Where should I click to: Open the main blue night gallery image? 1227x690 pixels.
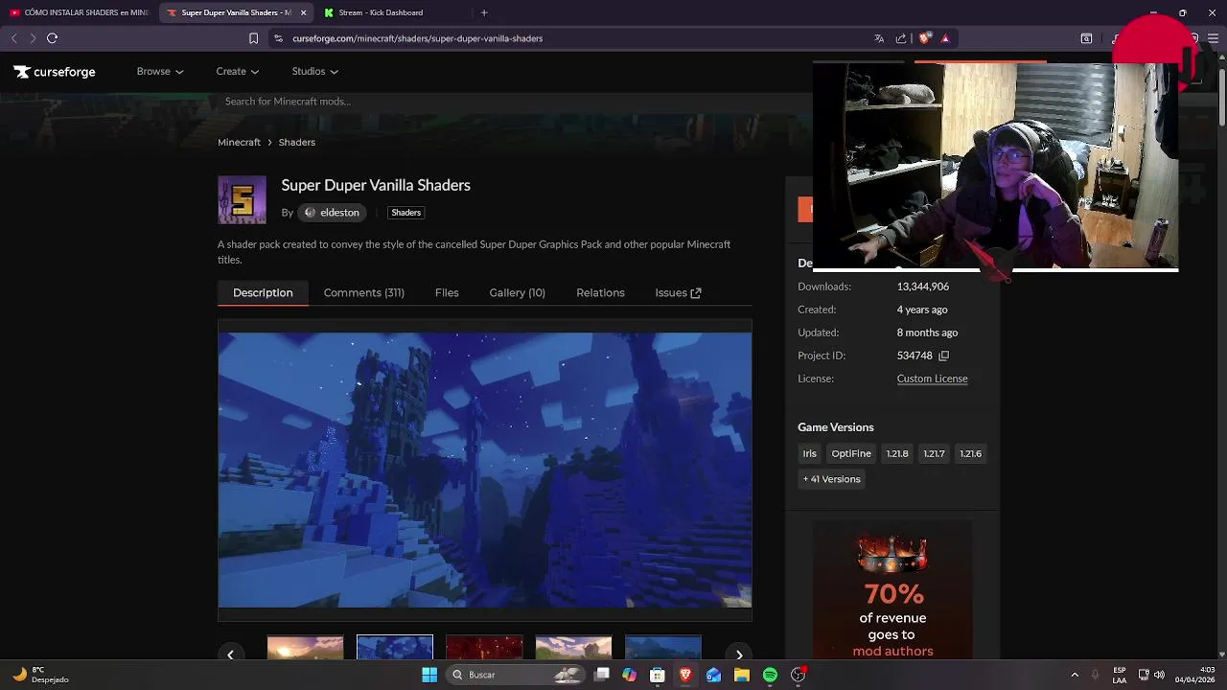click(x=485, y=470)
